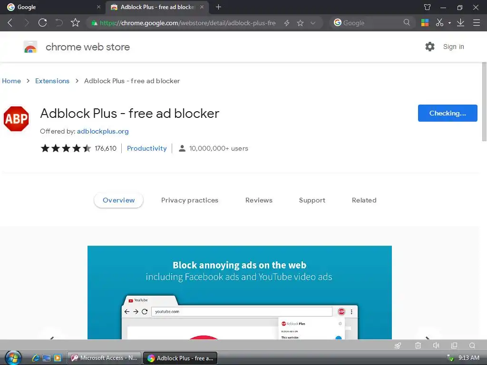Screen dimensions: 487x365
Task: Open the downloads icon in toolbar
Action: tap(460, 23)
